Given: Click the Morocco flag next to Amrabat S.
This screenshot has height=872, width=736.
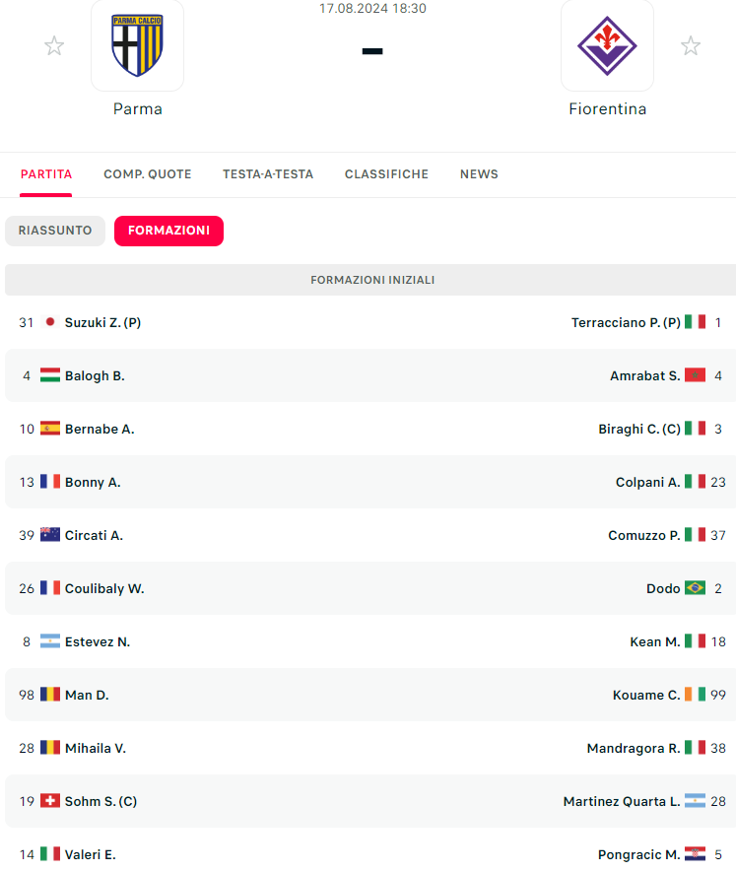Looking at the screenshot, I should click(695, 375).
